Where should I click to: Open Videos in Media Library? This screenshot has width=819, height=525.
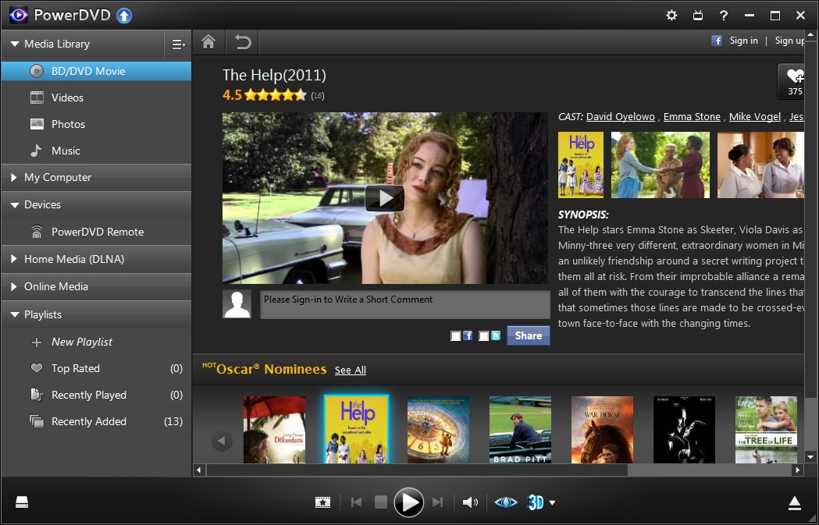96,98
